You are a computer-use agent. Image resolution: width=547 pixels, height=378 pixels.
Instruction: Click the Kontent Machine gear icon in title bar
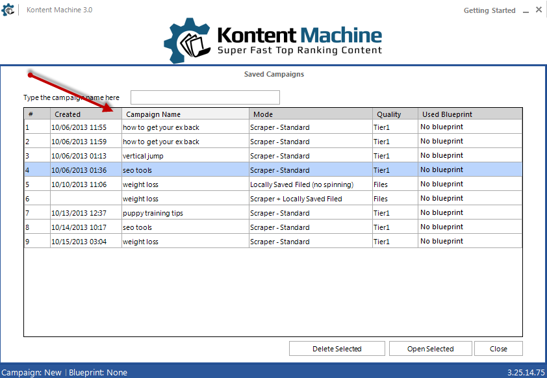(8, 9)
